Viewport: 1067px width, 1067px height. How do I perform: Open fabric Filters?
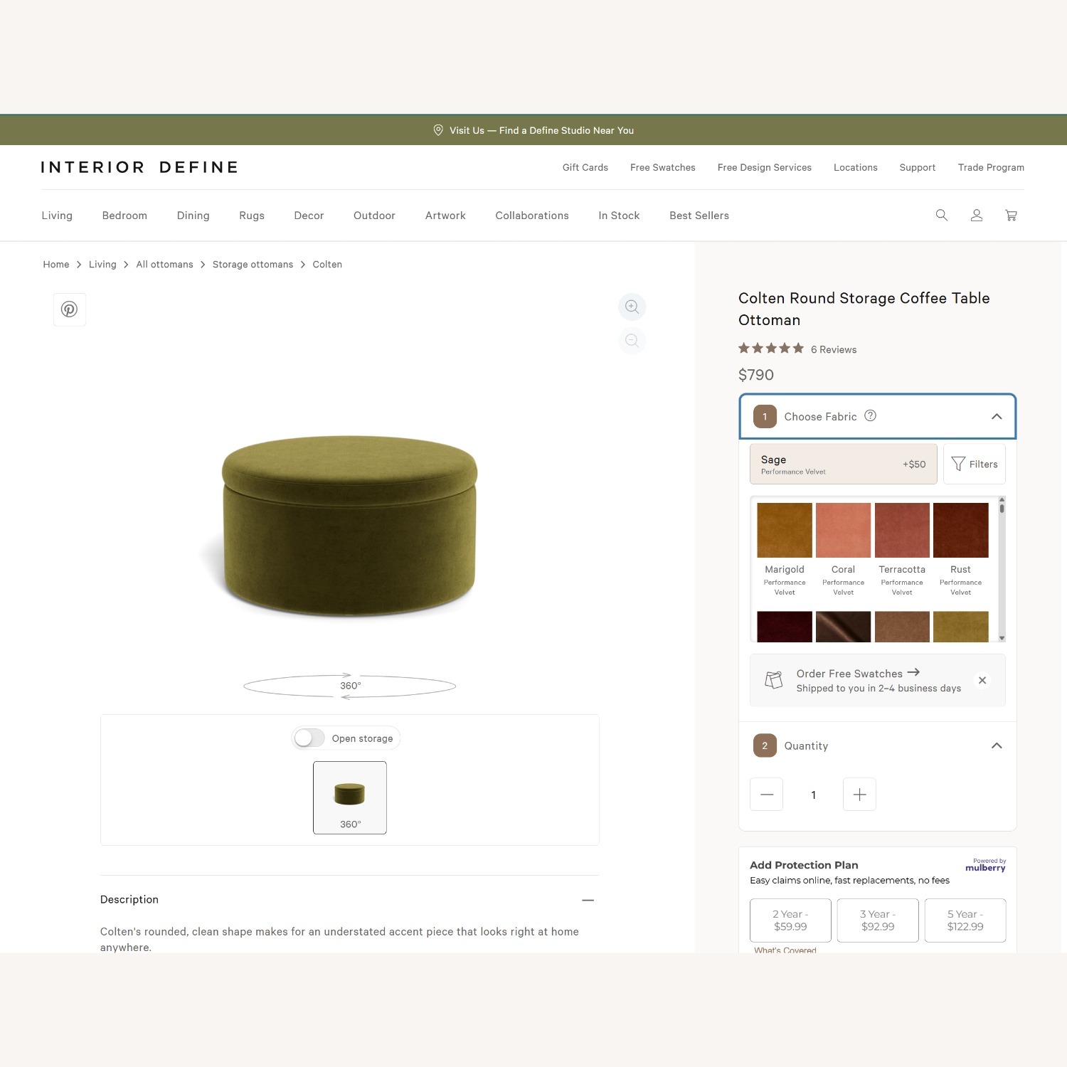pos(975,464)
